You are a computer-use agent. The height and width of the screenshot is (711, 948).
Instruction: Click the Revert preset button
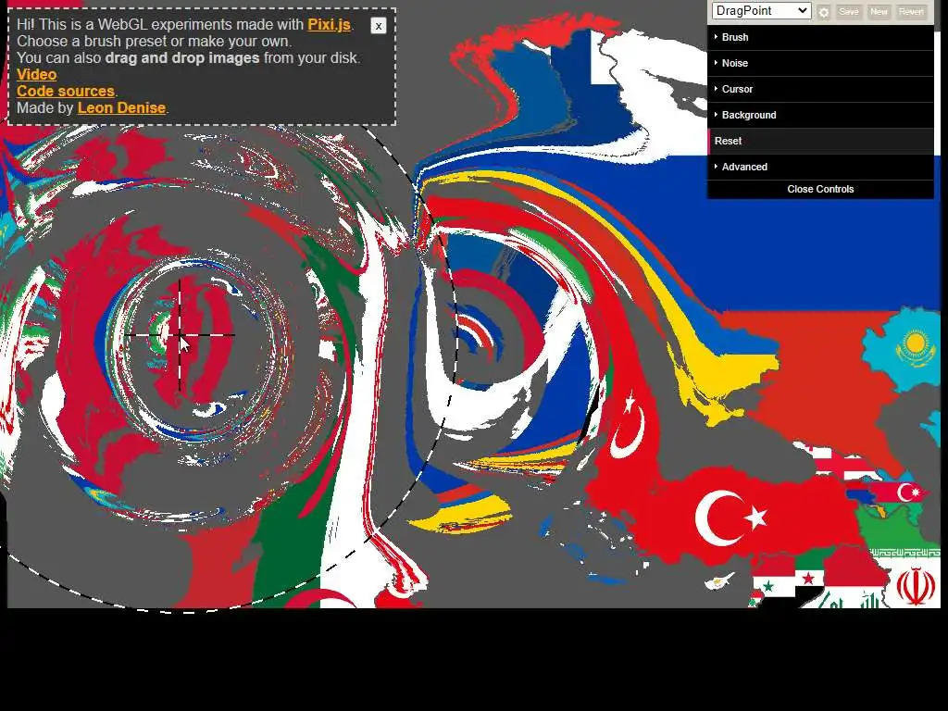[x=911, y=11]
